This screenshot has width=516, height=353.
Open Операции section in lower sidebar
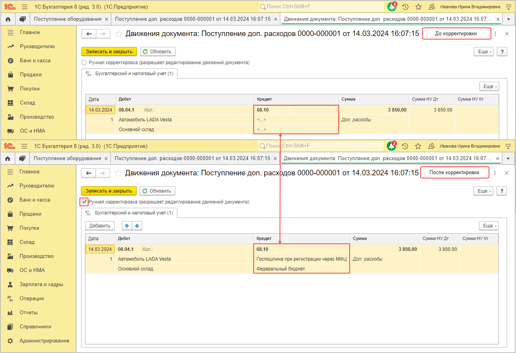point(38,299)
